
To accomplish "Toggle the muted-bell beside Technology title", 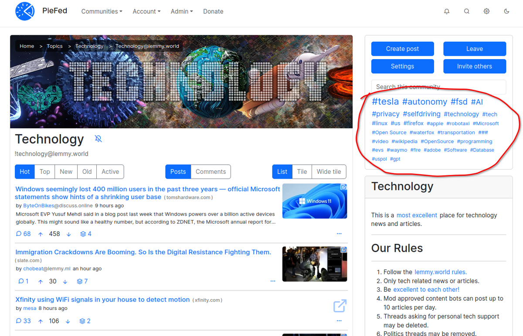I will 98,138.
